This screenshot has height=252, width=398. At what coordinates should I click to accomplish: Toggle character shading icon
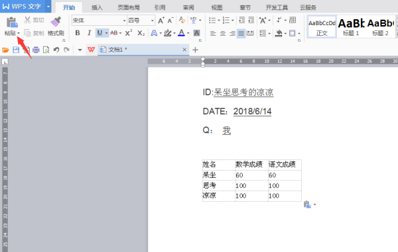click(x=196, y=33)
